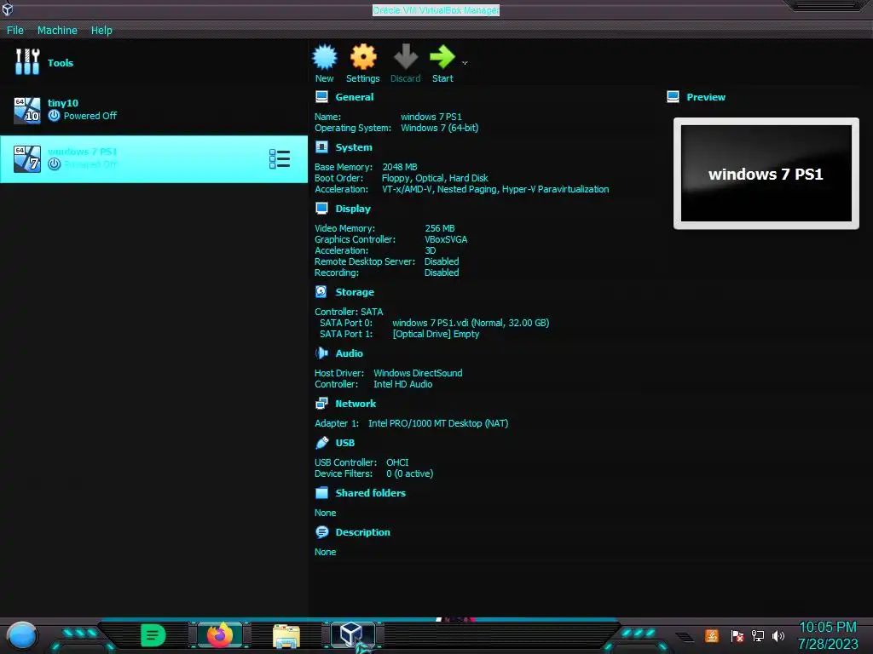Open the Display section header link
This screenshot has height=654, width=873.
pyautogui.click(x=353, y=209)
